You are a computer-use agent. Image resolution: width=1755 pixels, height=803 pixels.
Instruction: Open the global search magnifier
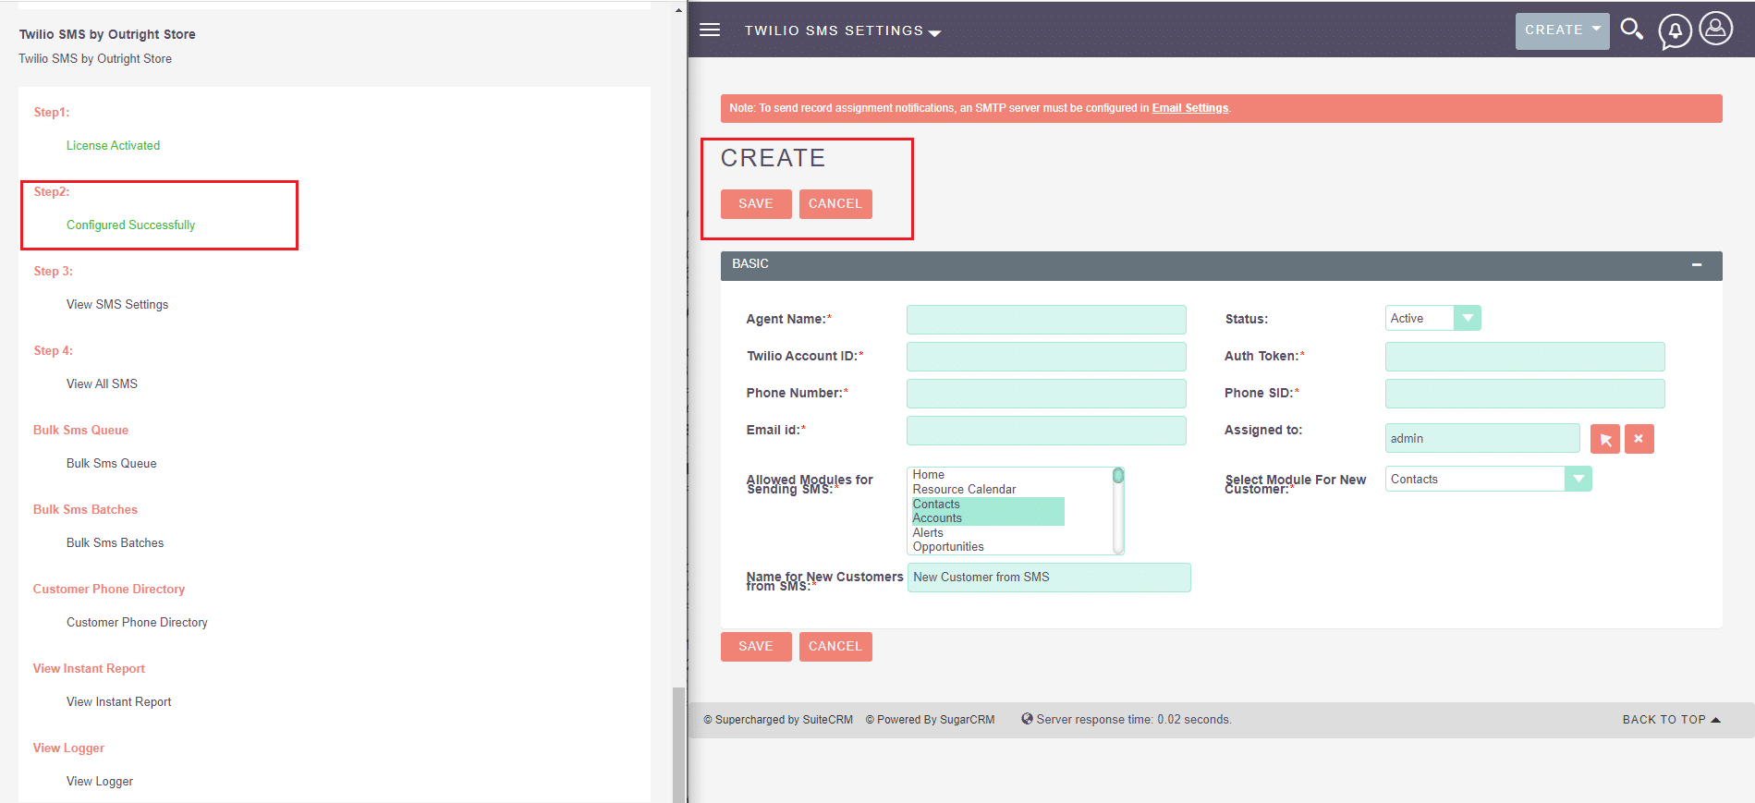pos(1632,30)
